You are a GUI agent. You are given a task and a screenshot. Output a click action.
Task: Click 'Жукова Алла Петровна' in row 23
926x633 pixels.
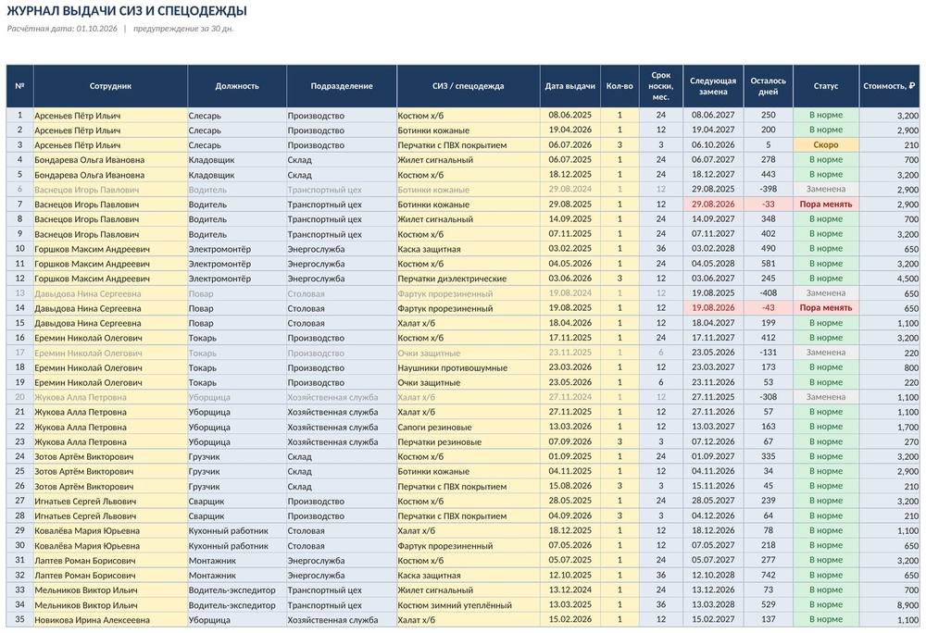tap(110, 441)
